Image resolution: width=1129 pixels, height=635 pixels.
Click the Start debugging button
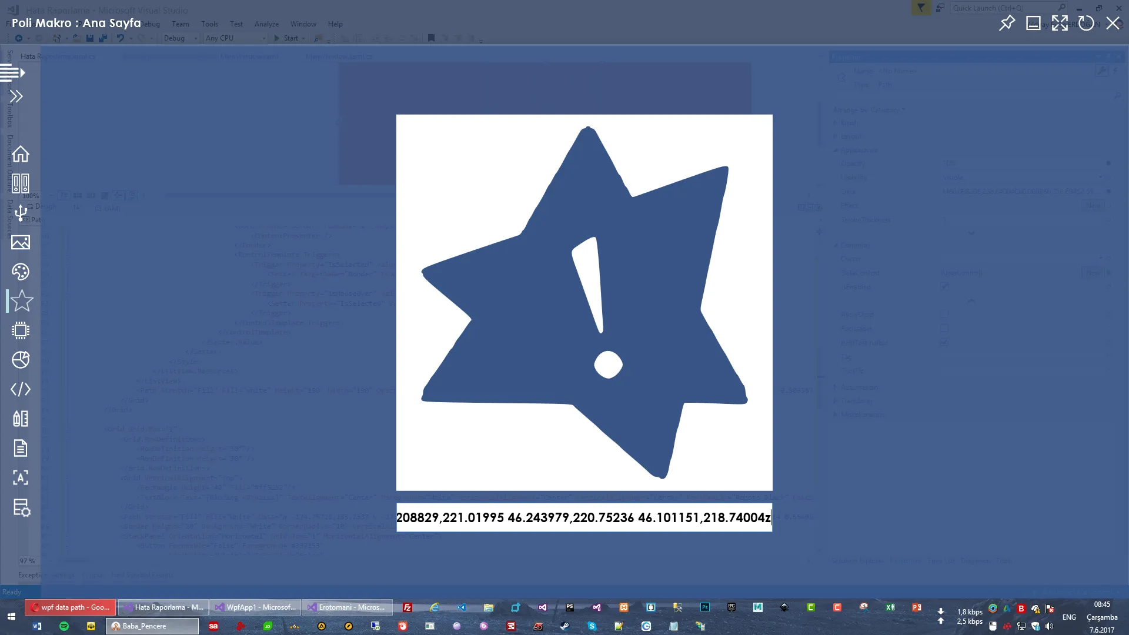point(289,38)
